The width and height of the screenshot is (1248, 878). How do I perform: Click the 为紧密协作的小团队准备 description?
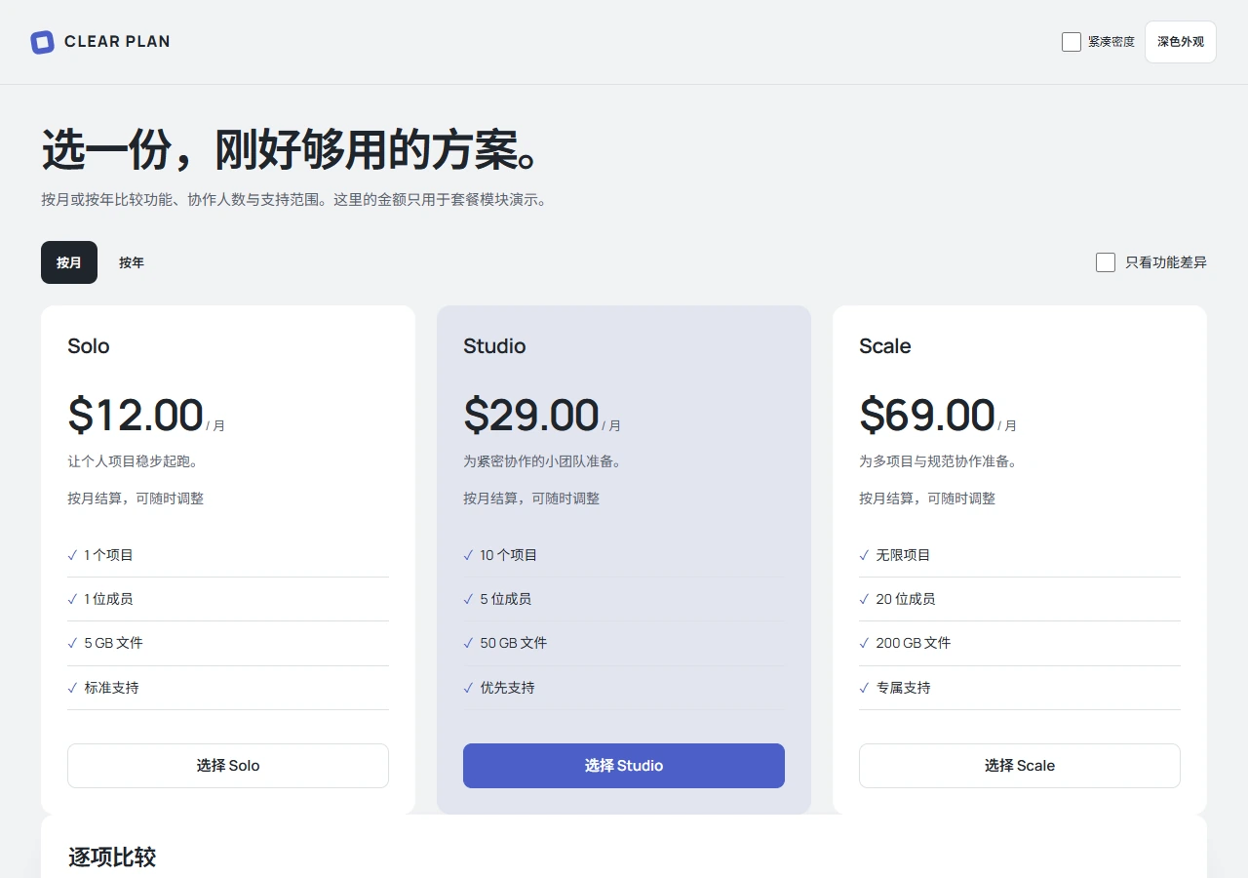tap(542, 461)
